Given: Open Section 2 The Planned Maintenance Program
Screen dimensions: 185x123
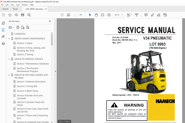Looking at the screenshot, I should 27,70.
